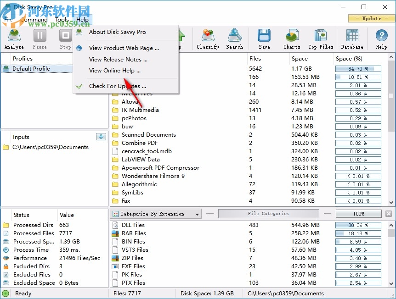This screenshot has height=299, width=396.
Task: Click the add Inputs plus button
Action: coord(100,136)
